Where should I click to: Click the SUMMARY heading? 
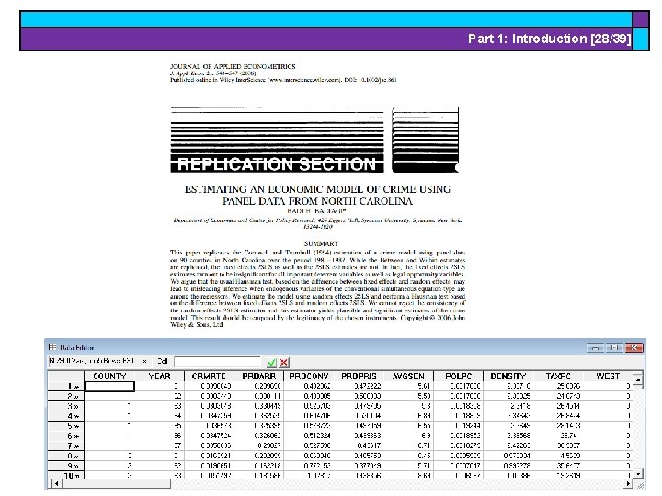(321, 243)
